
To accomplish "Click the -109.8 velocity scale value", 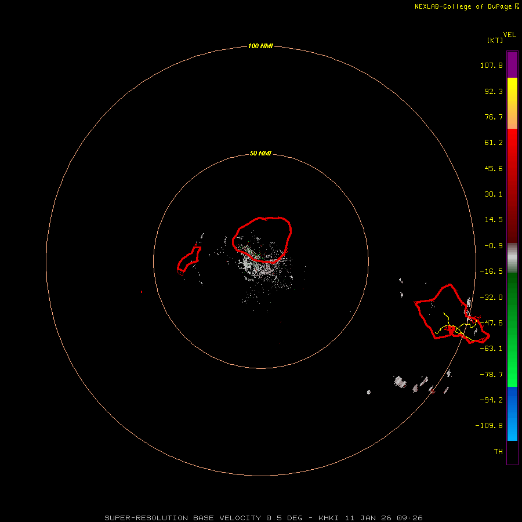I will pos(489,426).
